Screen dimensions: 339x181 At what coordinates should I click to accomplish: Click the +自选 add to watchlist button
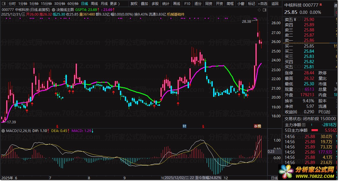(262, 4)
